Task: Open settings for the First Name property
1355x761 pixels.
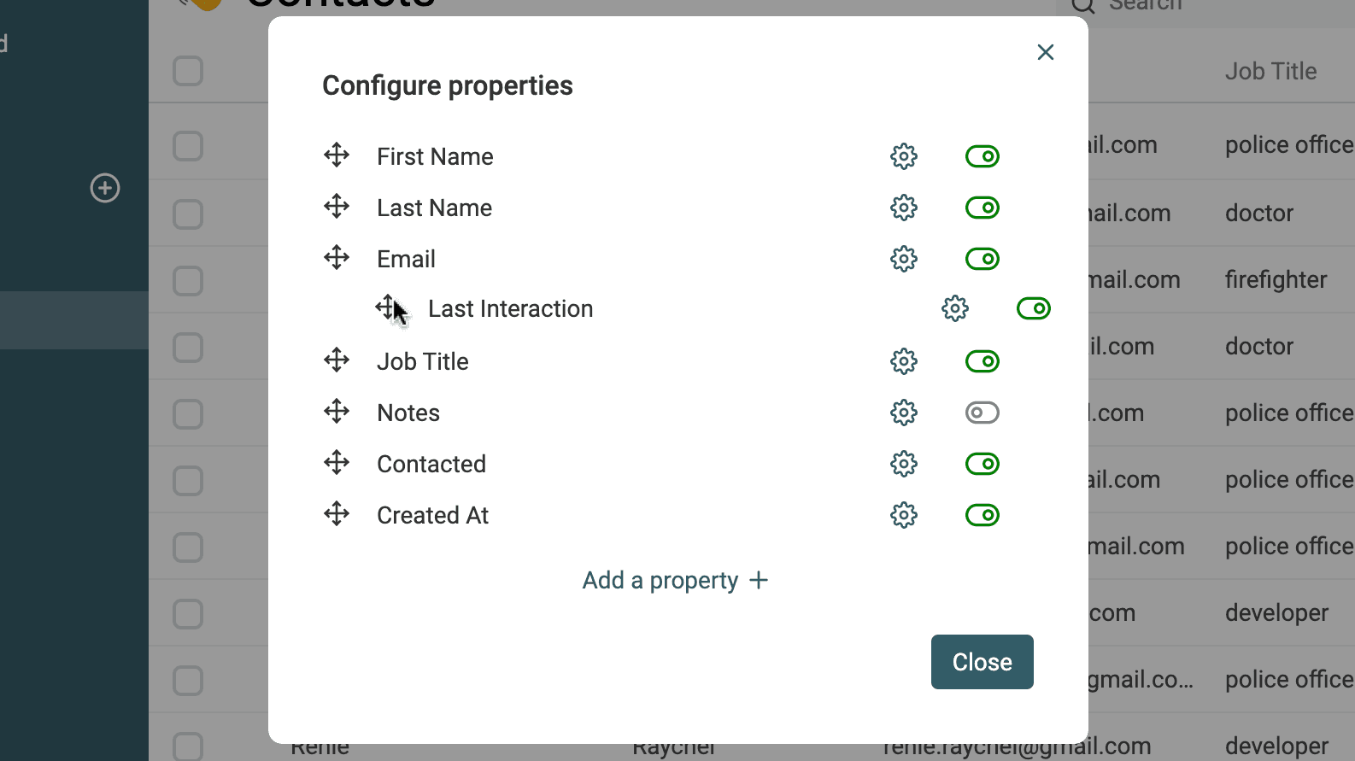Action: click(x=903, y=155)
